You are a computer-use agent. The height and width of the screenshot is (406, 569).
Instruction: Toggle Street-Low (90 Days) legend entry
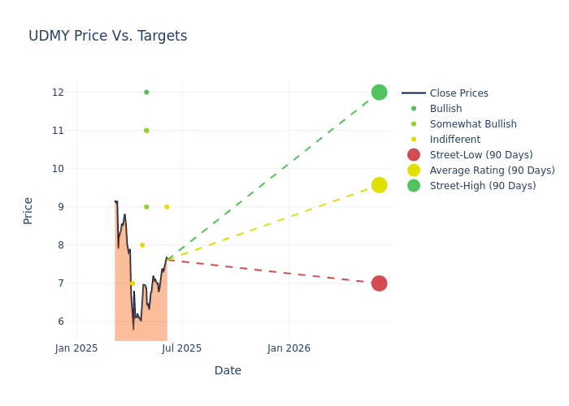[x=480, y=155]
